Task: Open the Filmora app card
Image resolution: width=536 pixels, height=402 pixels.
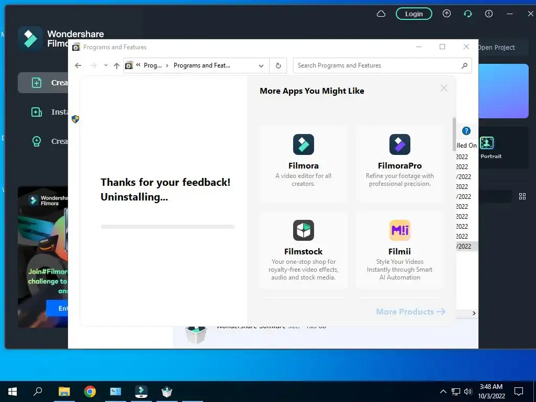Action: (x=304, y=164)
